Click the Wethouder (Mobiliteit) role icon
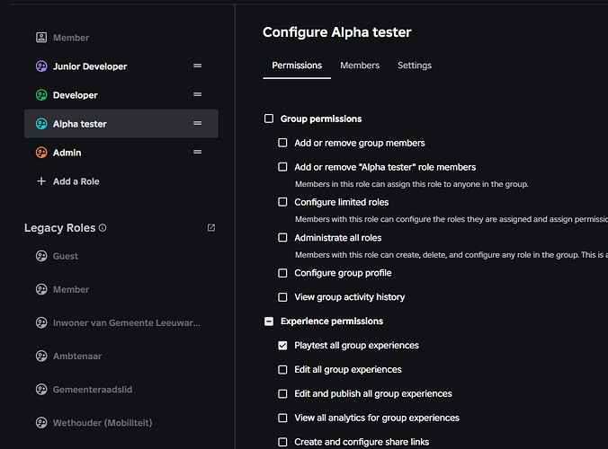 point(41,422)
